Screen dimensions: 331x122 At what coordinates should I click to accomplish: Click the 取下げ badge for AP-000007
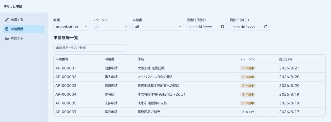pos(248,112)
